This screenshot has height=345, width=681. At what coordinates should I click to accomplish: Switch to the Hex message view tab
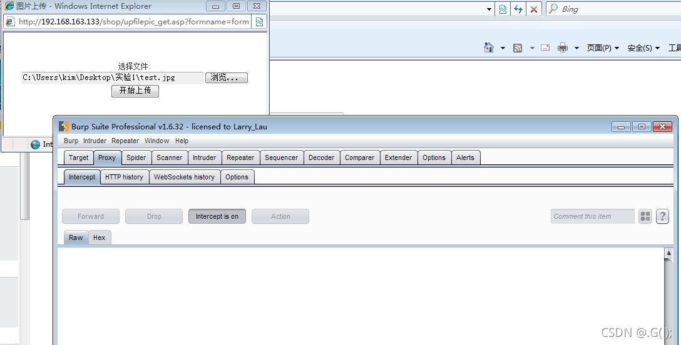click(x=100, y=237)
